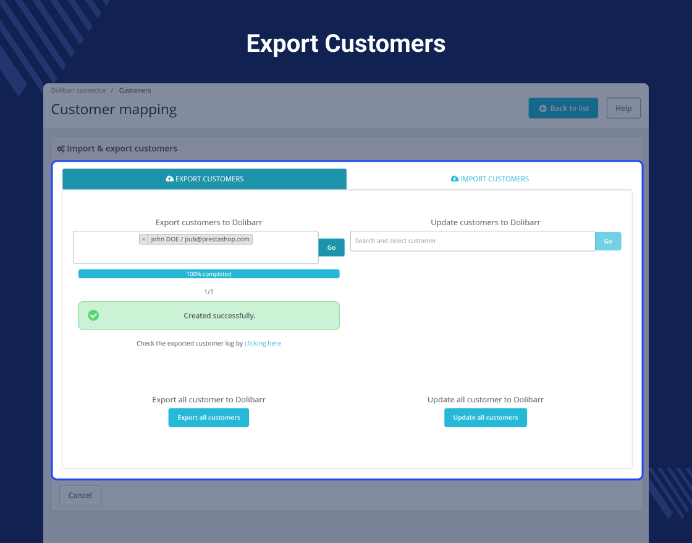Click Go next to the export customers field
This screenshot has height=543, width=692.
(x=331, y=247)
